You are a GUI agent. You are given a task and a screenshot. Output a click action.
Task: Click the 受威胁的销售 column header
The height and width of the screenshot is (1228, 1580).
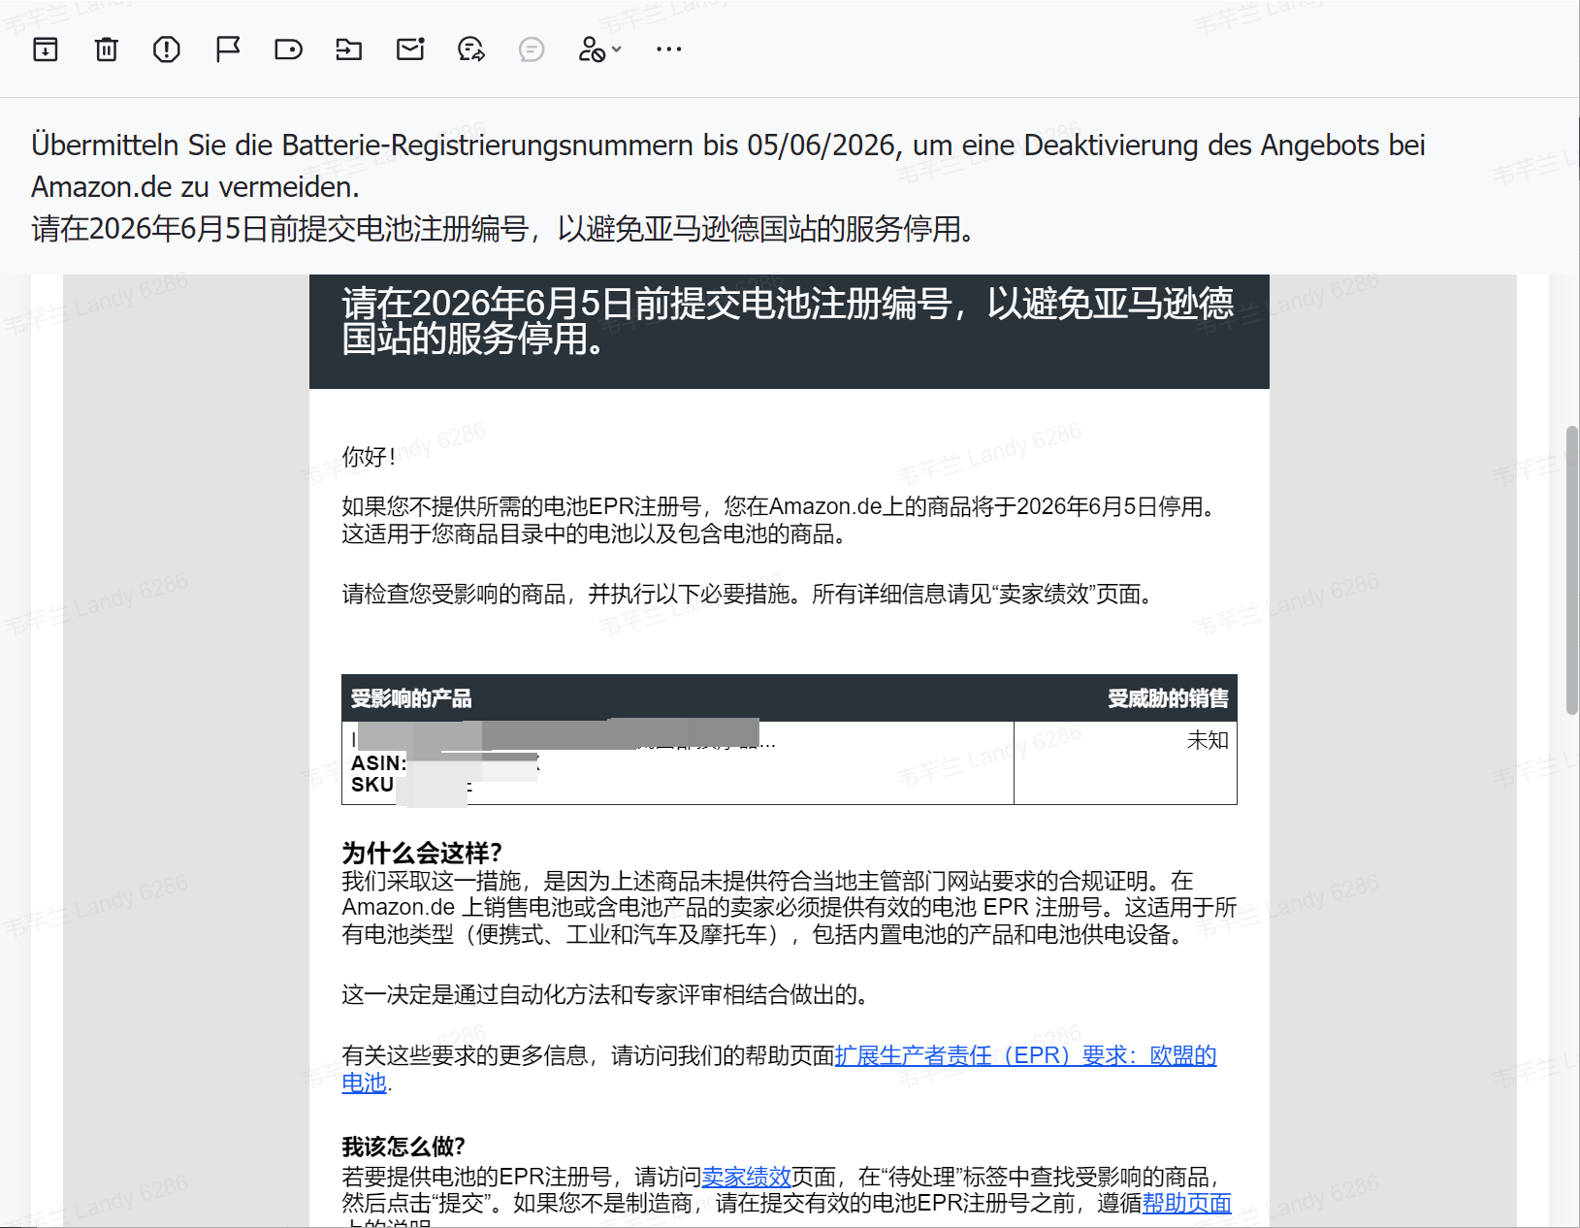(x=1168, y=698)
